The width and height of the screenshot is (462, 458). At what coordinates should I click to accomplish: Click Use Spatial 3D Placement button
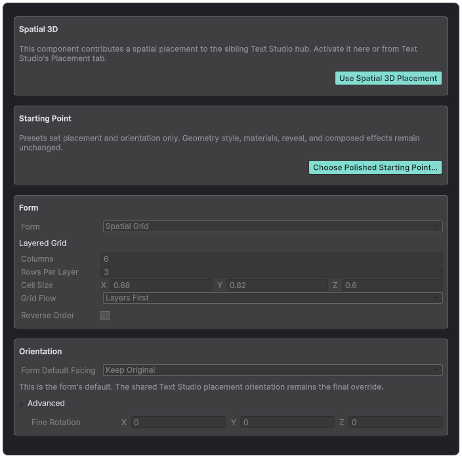click(x=388, y=78)
